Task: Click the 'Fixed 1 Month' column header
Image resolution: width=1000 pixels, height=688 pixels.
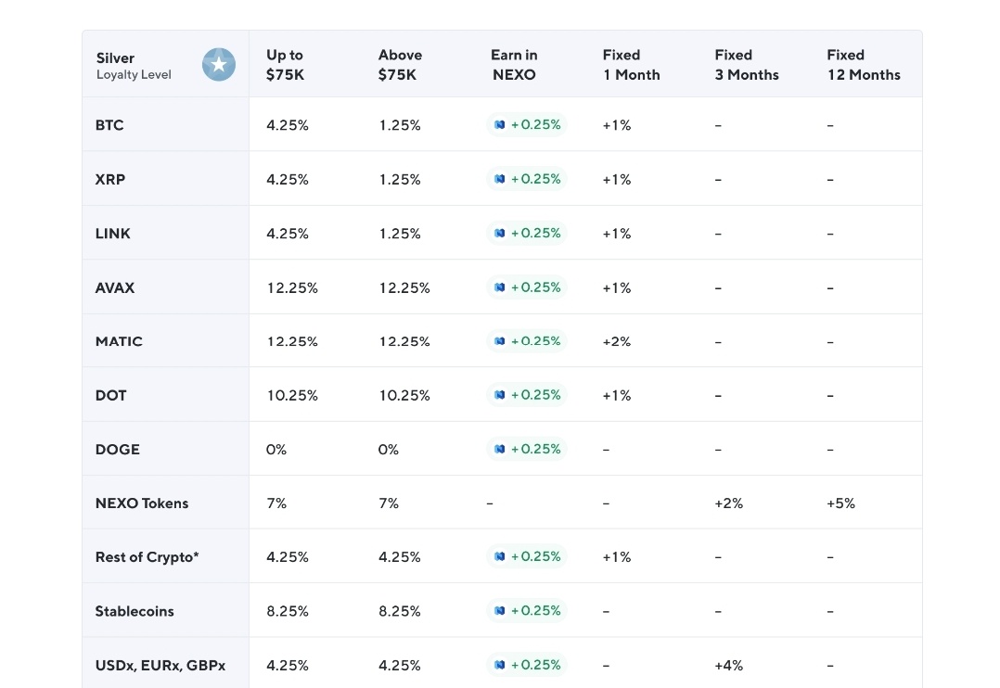Action: coord(632,64)
